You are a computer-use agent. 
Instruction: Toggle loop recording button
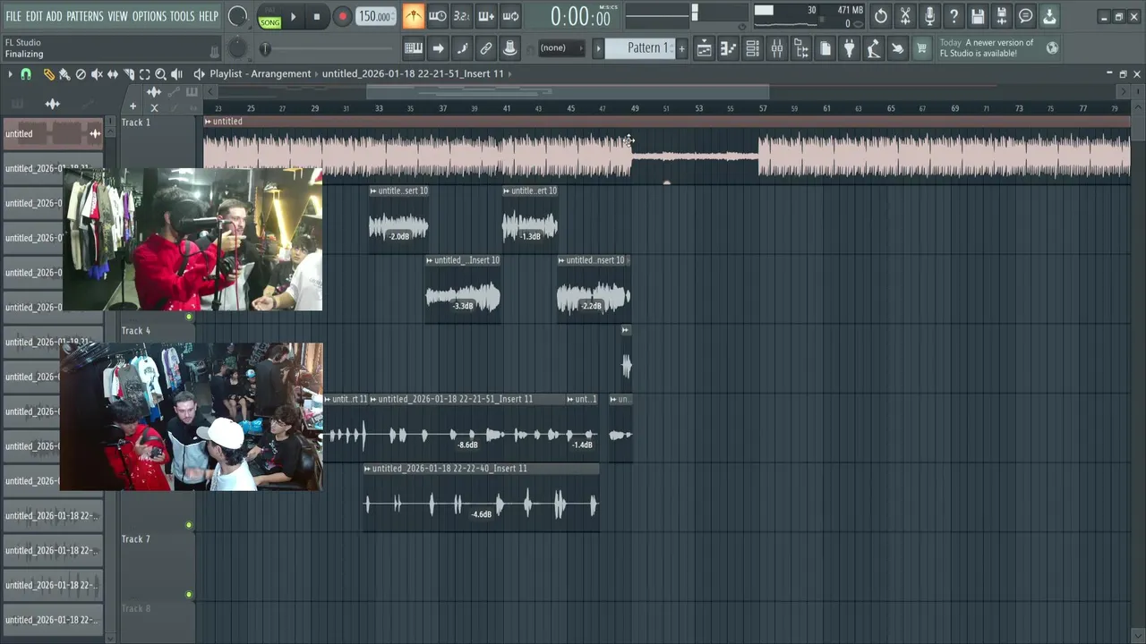pos(510,16)
